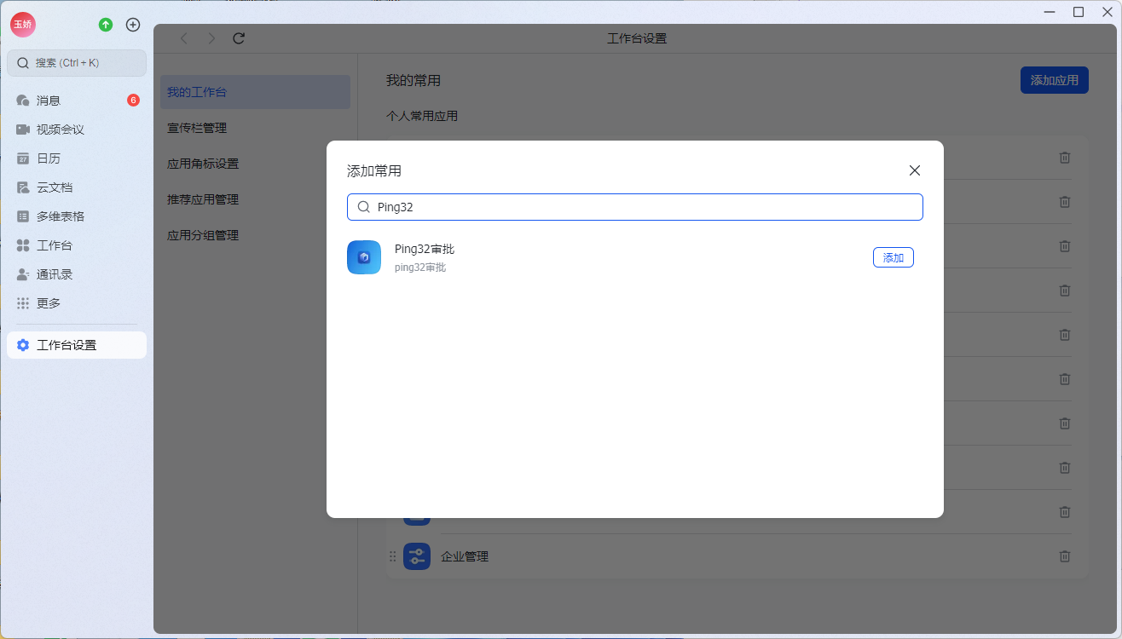Screen dimensions: 1122x639
Task: Click the drag handle beside 企业管理
Action: pyautogui.click(x=393, y=556)
